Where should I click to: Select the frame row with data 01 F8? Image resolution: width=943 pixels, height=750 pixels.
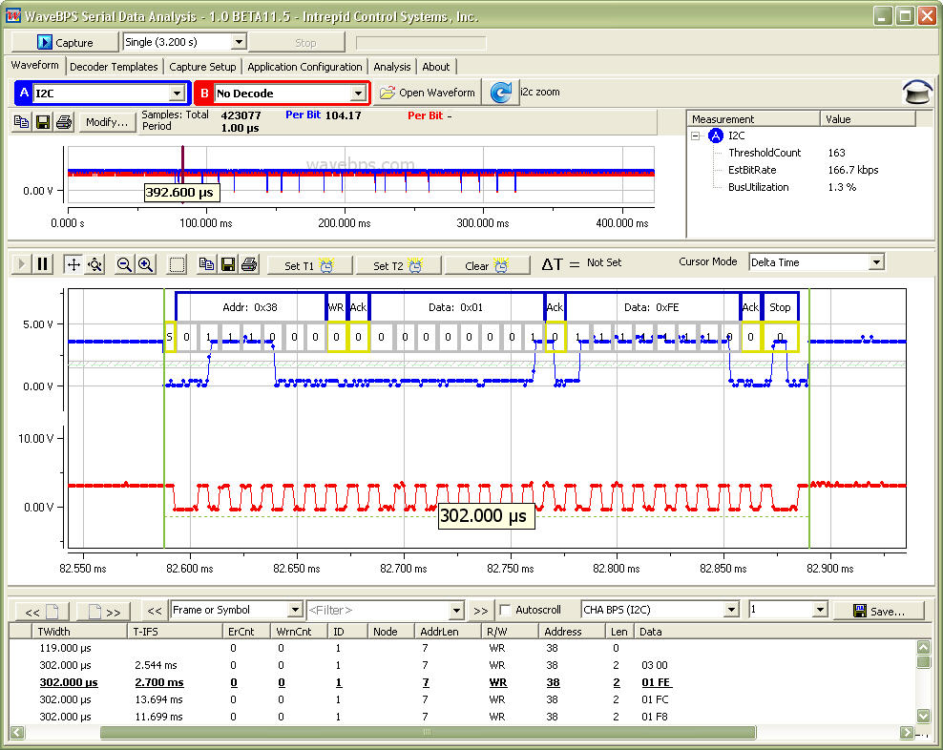pyautogui.click(x=462, y=717)
